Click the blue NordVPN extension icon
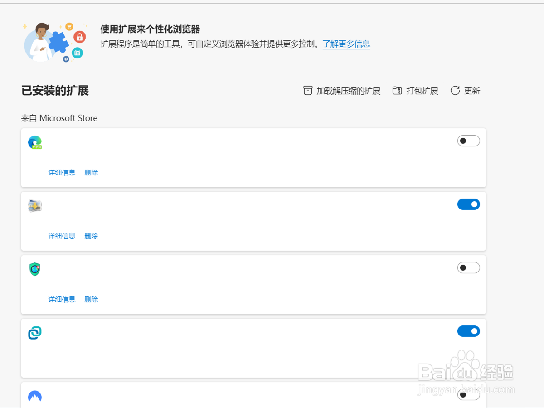This screenshot has height=408, width=544. click(x=35, y=396)
